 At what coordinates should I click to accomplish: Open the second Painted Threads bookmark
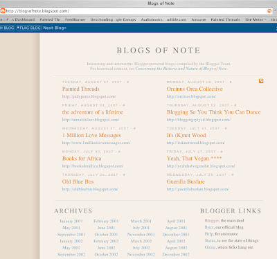point(225,19)
